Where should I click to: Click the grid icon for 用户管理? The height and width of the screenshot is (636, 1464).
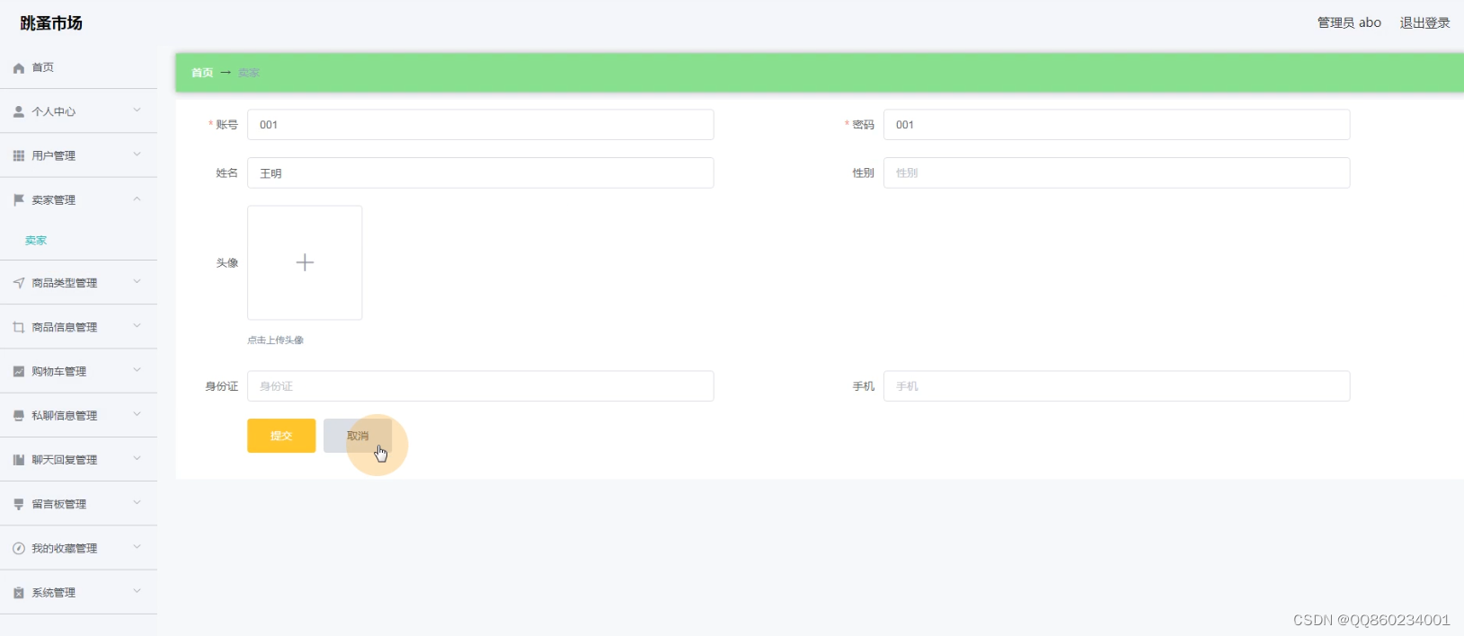(19, 156)
